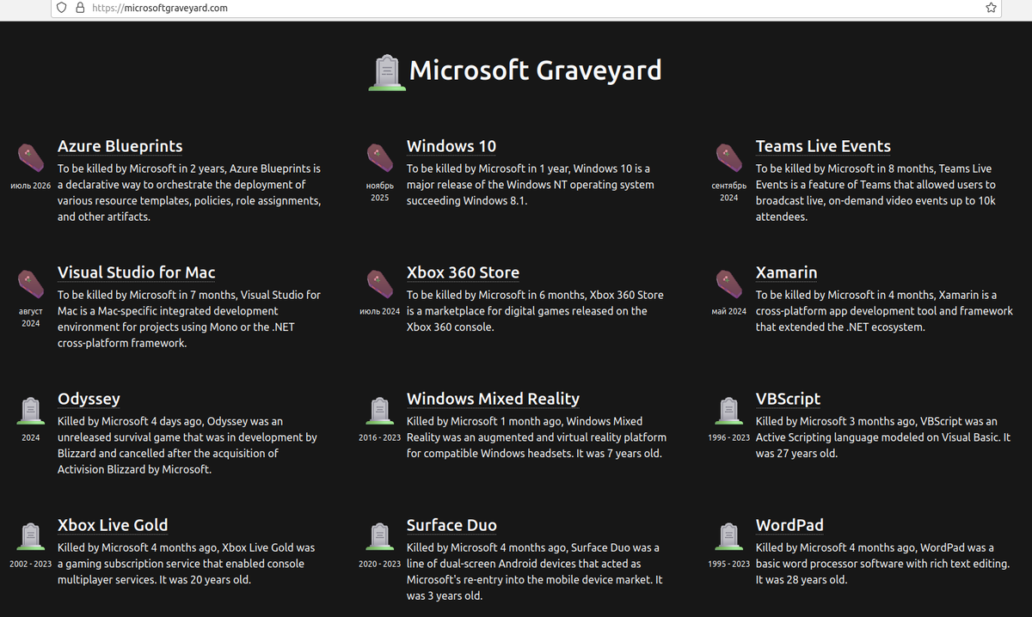This screenshot has height=617, width=1032.
Task: Open the Windows 10 link
Action: click(451, 146)
